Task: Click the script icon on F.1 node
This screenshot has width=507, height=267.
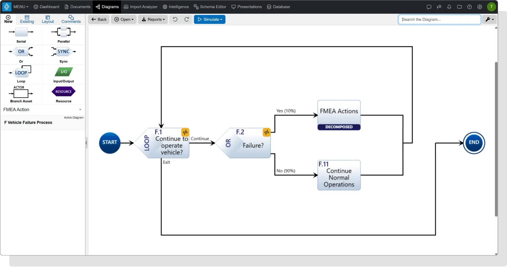Action: click(185, 132)
